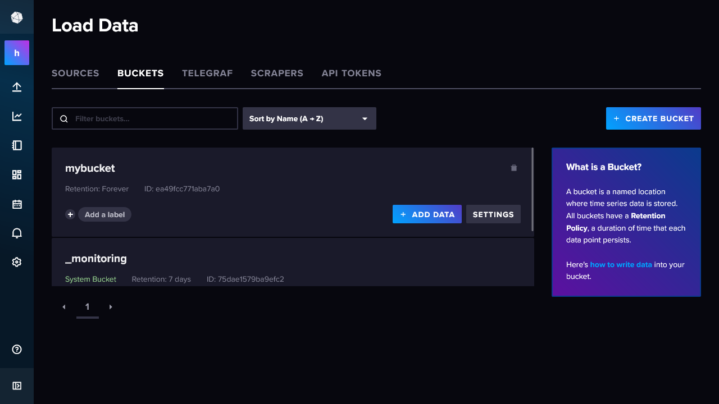The image size is (719, 404).
Task: Toggle sidebar expand/collapse icon
Action: tap(17, 385)
